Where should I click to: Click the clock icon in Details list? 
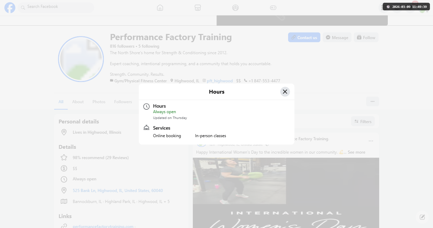64,179
